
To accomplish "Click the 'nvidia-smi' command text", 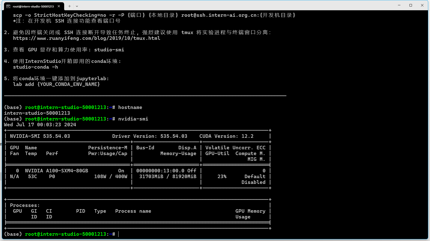I will point(133,119).
